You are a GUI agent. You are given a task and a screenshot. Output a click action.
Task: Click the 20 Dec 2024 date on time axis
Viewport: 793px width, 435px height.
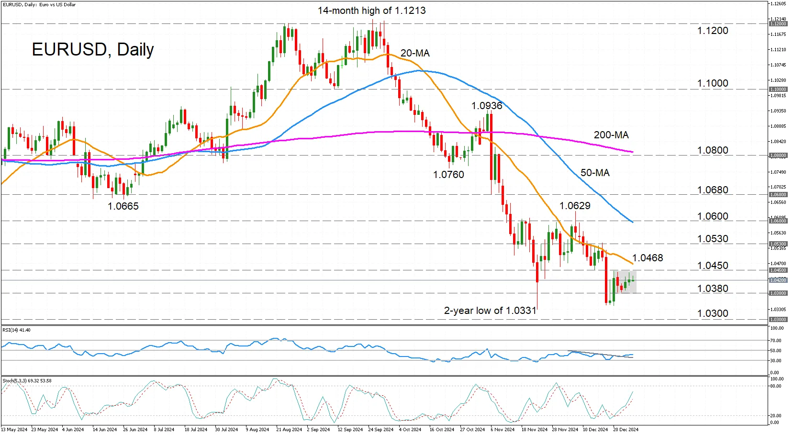pos(625,429)
